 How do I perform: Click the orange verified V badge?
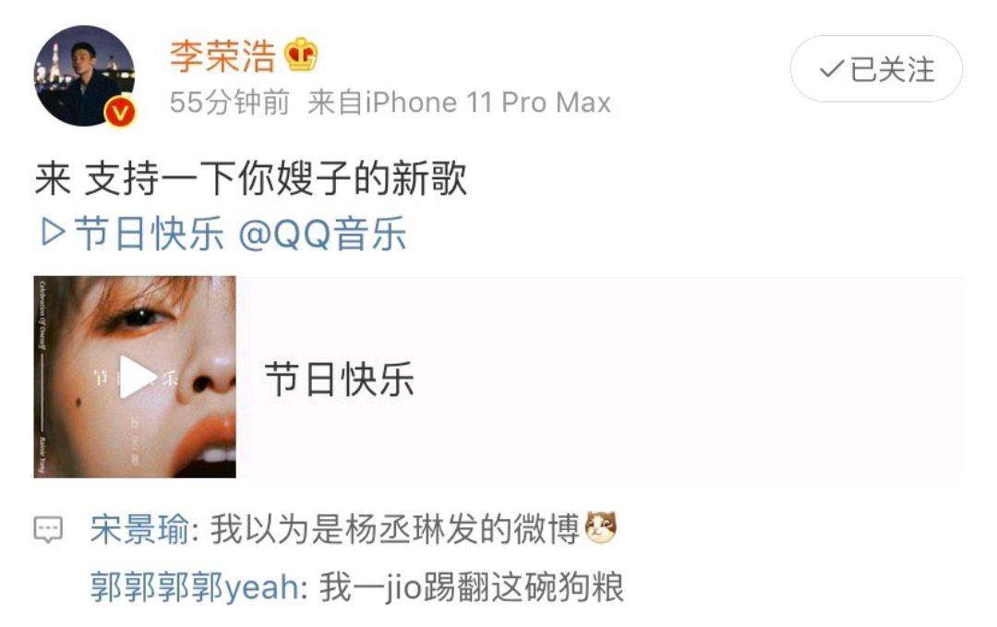[x=120, y=113]
